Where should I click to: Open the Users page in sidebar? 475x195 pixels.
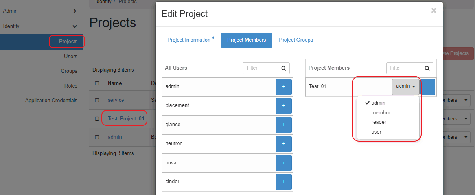click(x=71, y=57)
